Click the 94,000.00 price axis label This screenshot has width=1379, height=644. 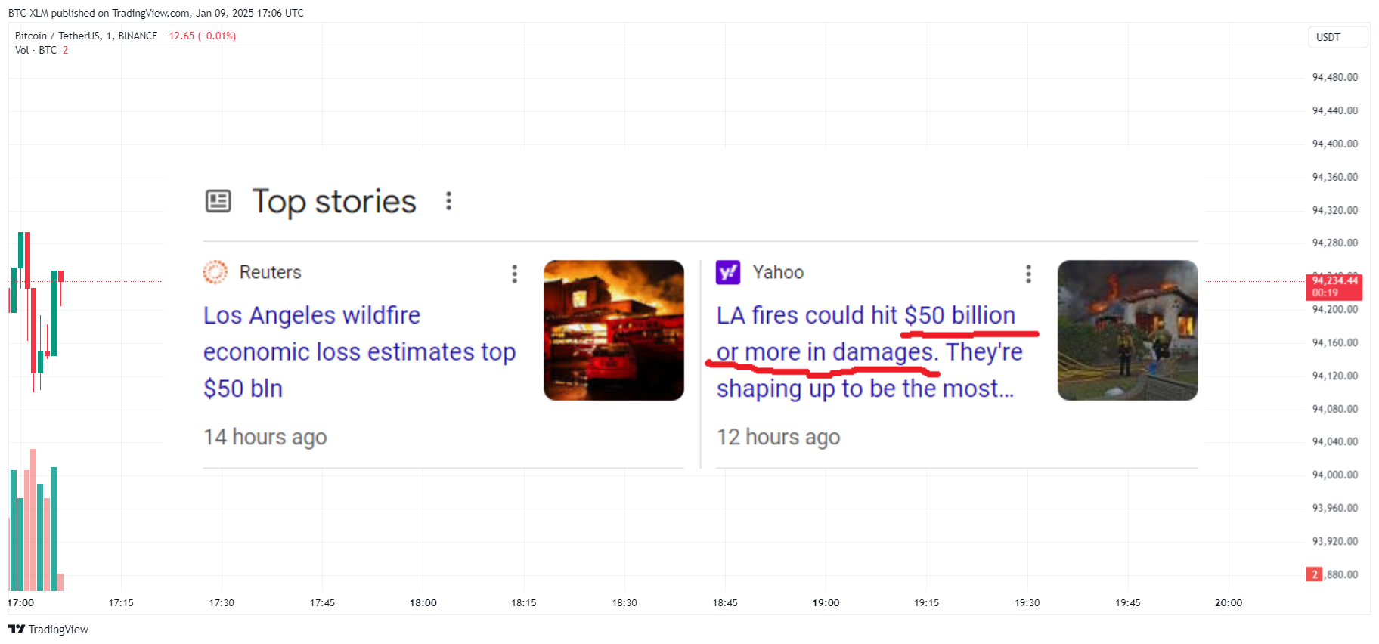[1334, 475]
